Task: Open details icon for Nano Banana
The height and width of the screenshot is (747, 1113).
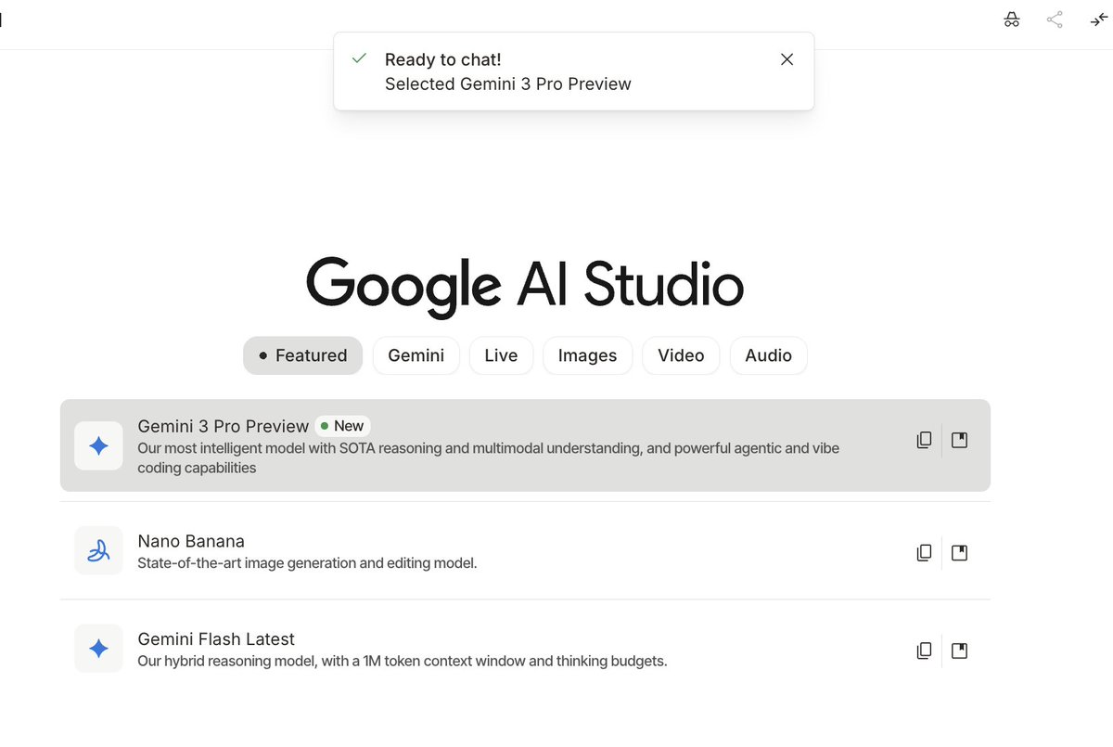Action: point(960,553)
